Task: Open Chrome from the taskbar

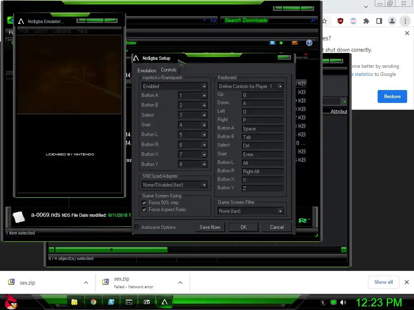Action: click(93, 302)
